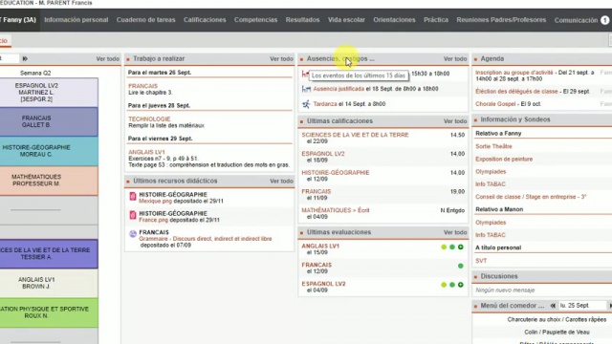The image size is (612, 344).
Task: Click Ver todo in Últimos recursos didácticos
Action: pyautogui.click(x=281, y=181)
